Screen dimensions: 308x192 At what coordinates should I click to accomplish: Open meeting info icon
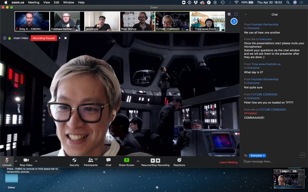(x=5, y=38)
